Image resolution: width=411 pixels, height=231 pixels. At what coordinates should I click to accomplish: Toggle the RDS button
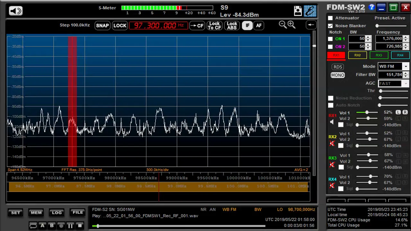point(337,67)
